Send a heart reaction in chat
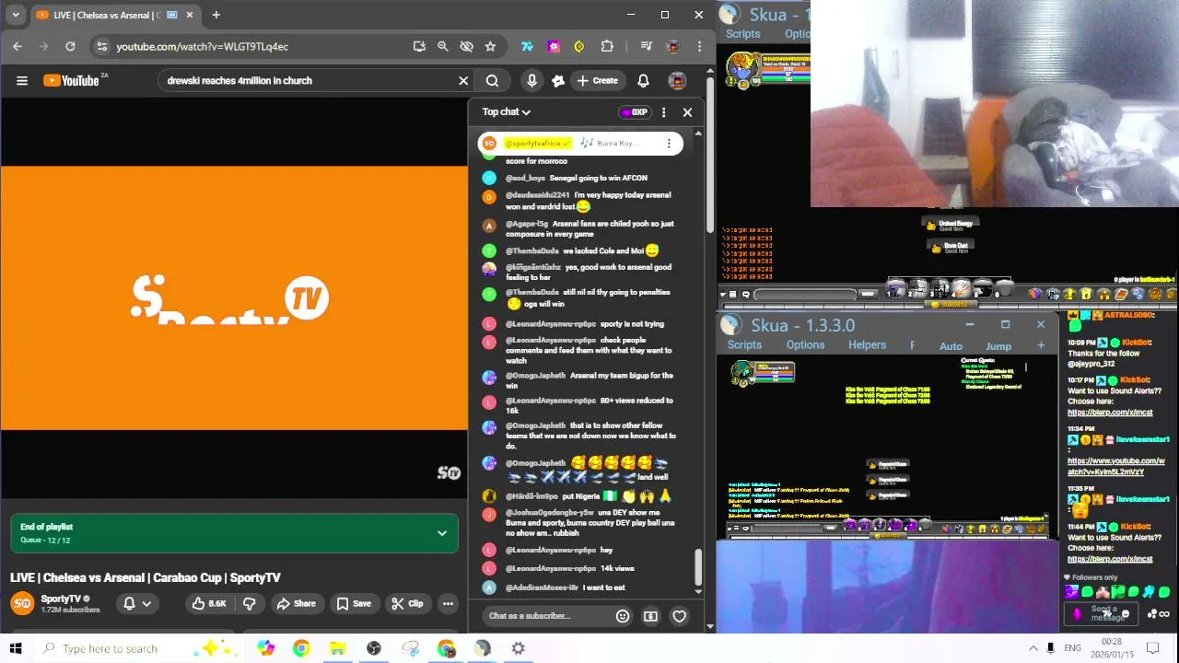This screenshot has width=1179, height=663. coord(679,616)
